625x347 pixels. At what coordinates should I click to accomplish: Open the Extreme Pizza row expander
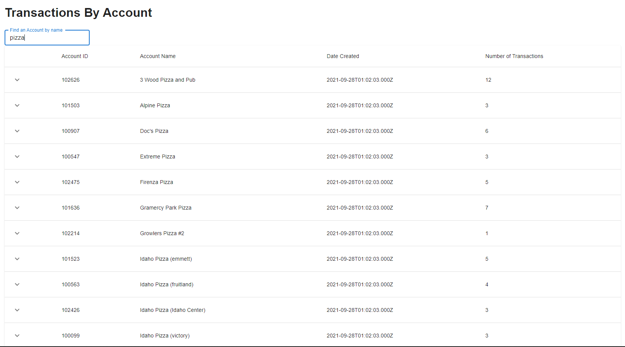point(17,157)
